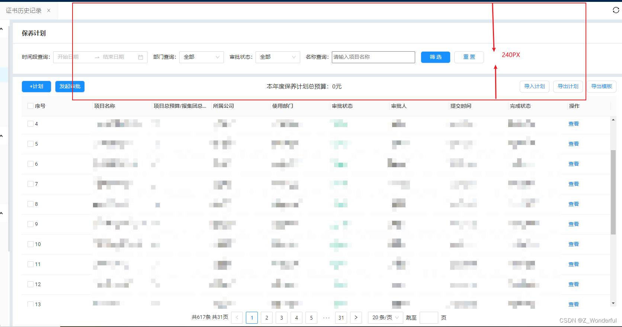This screenshot has height=327, width=622.
Task: Click the table vertical scrollbar thumb
Action: 613,192
